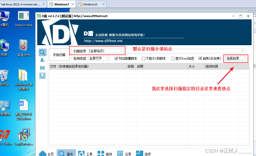This screenshot has width=256, height=156.
Task: Enable 显示Zend加密 checkbox
Action: click(173, 58)
